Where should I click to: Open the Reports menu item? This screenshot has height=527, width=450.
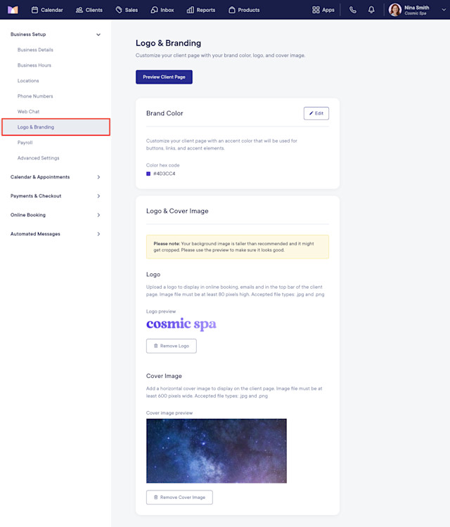pos(201,10)
